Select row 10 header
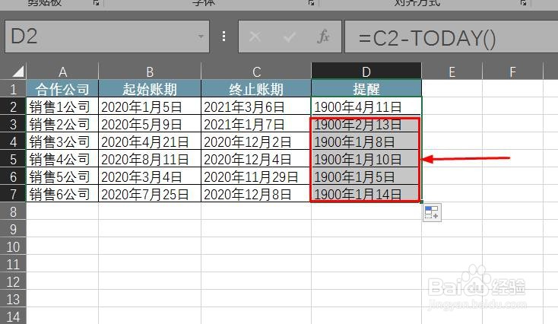 coord(13,246)
